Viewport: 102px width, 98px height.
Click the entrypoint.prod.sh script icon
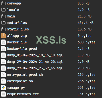point(3,75)
